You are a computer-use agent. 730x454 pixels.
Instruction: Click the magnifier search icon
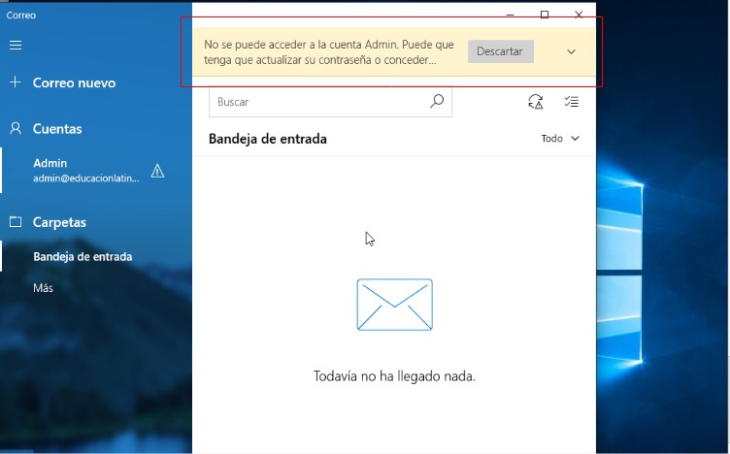pyautogui.click(x=437, y=101)
